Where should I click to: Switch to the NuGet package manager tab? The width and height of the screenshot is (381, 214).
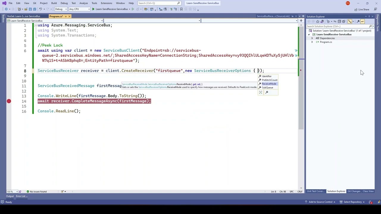click(24, 16)
